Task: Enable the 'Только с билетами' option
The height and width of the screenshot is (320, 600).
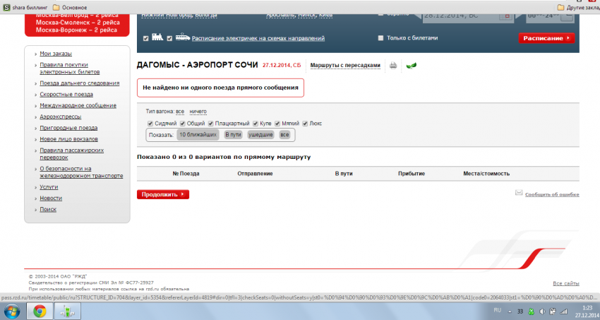Action: [x=381, y=38]
